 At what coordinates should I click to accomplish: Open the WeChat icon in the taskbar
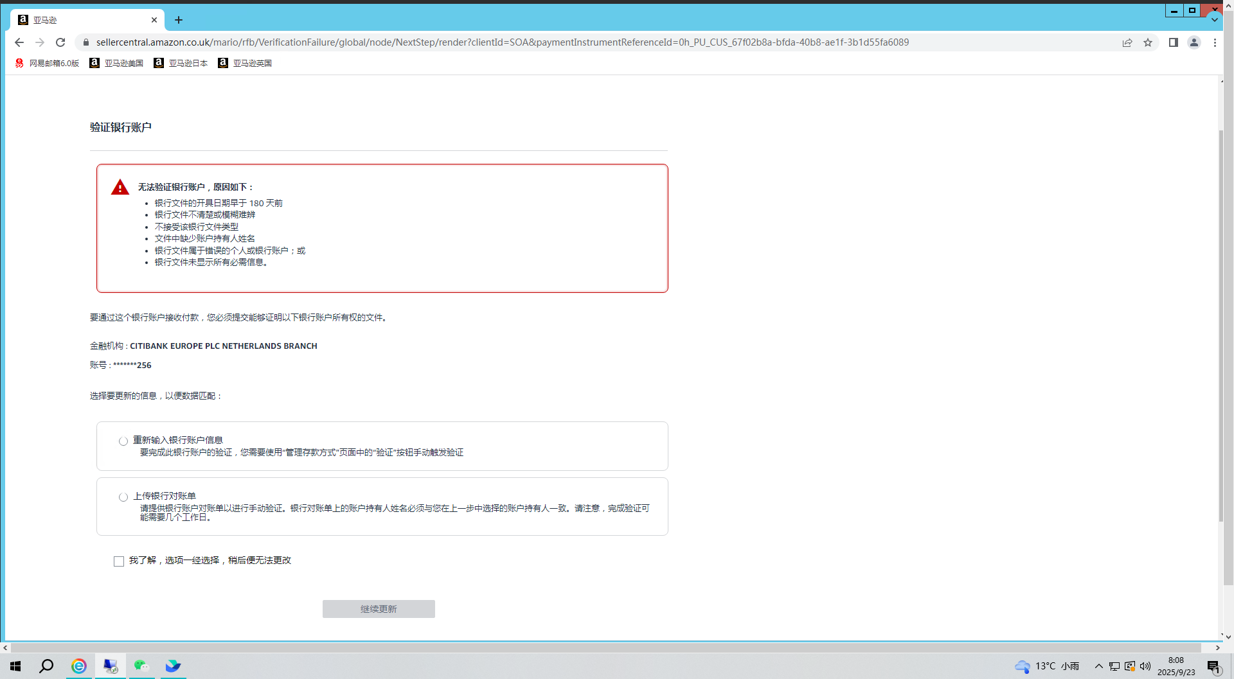(141, 666)
